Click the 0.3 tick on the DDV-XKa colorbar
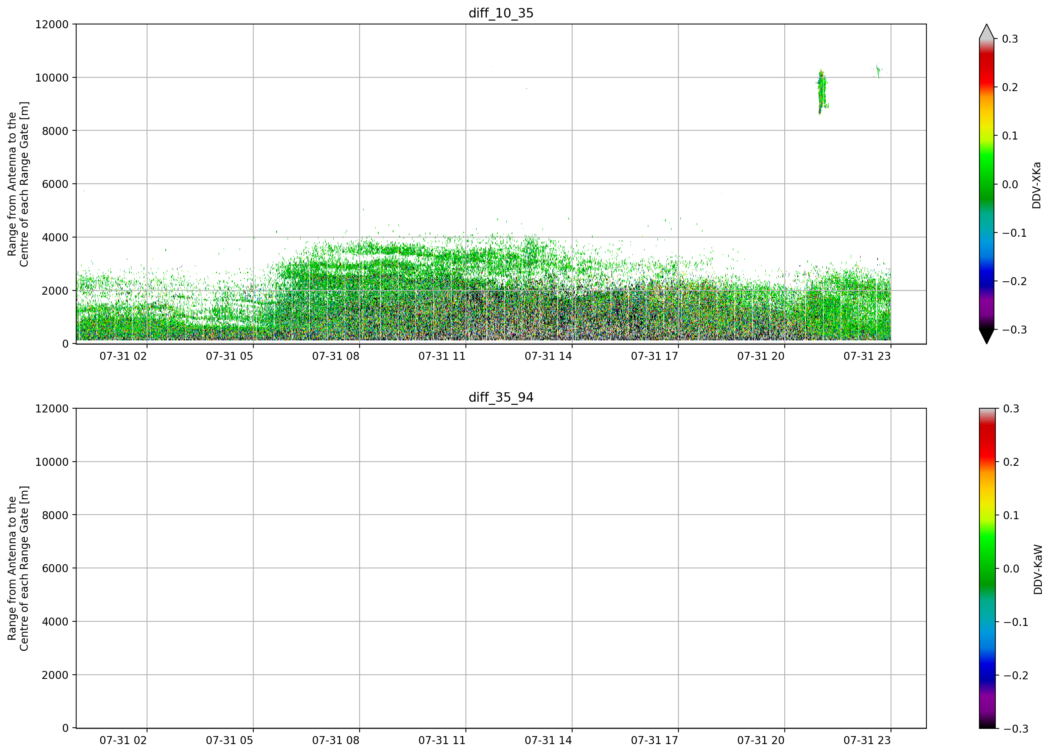This screenshot has width=1051, height=754. click(x=1010, y=39)
